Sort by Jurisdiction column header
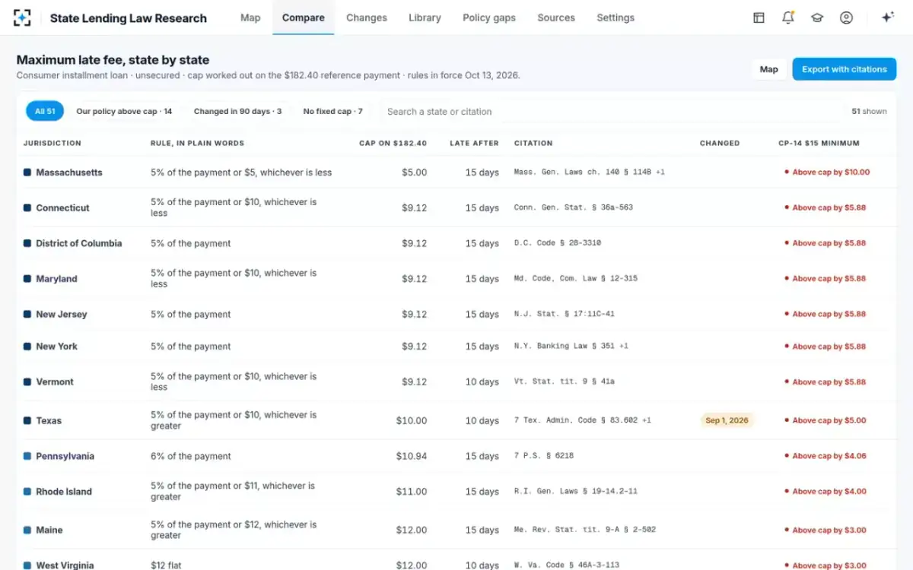This screenshot has height=570, width=913. pos(52,143)
